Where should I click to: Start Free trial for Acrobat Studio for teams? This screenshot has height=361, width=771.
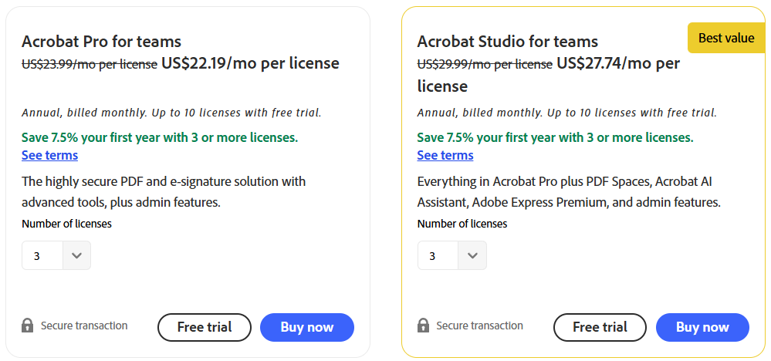pos(600,327)
